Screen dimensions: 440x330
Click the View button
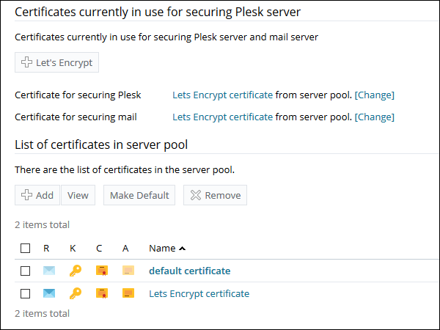coord(78,195)
